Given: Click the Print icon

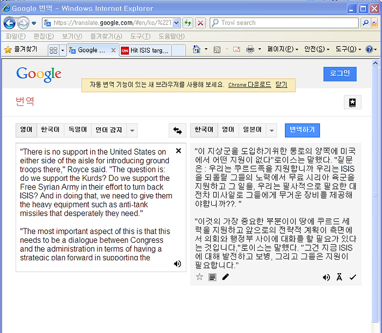Looking at the screenshot, I should (x=250, y=49).
